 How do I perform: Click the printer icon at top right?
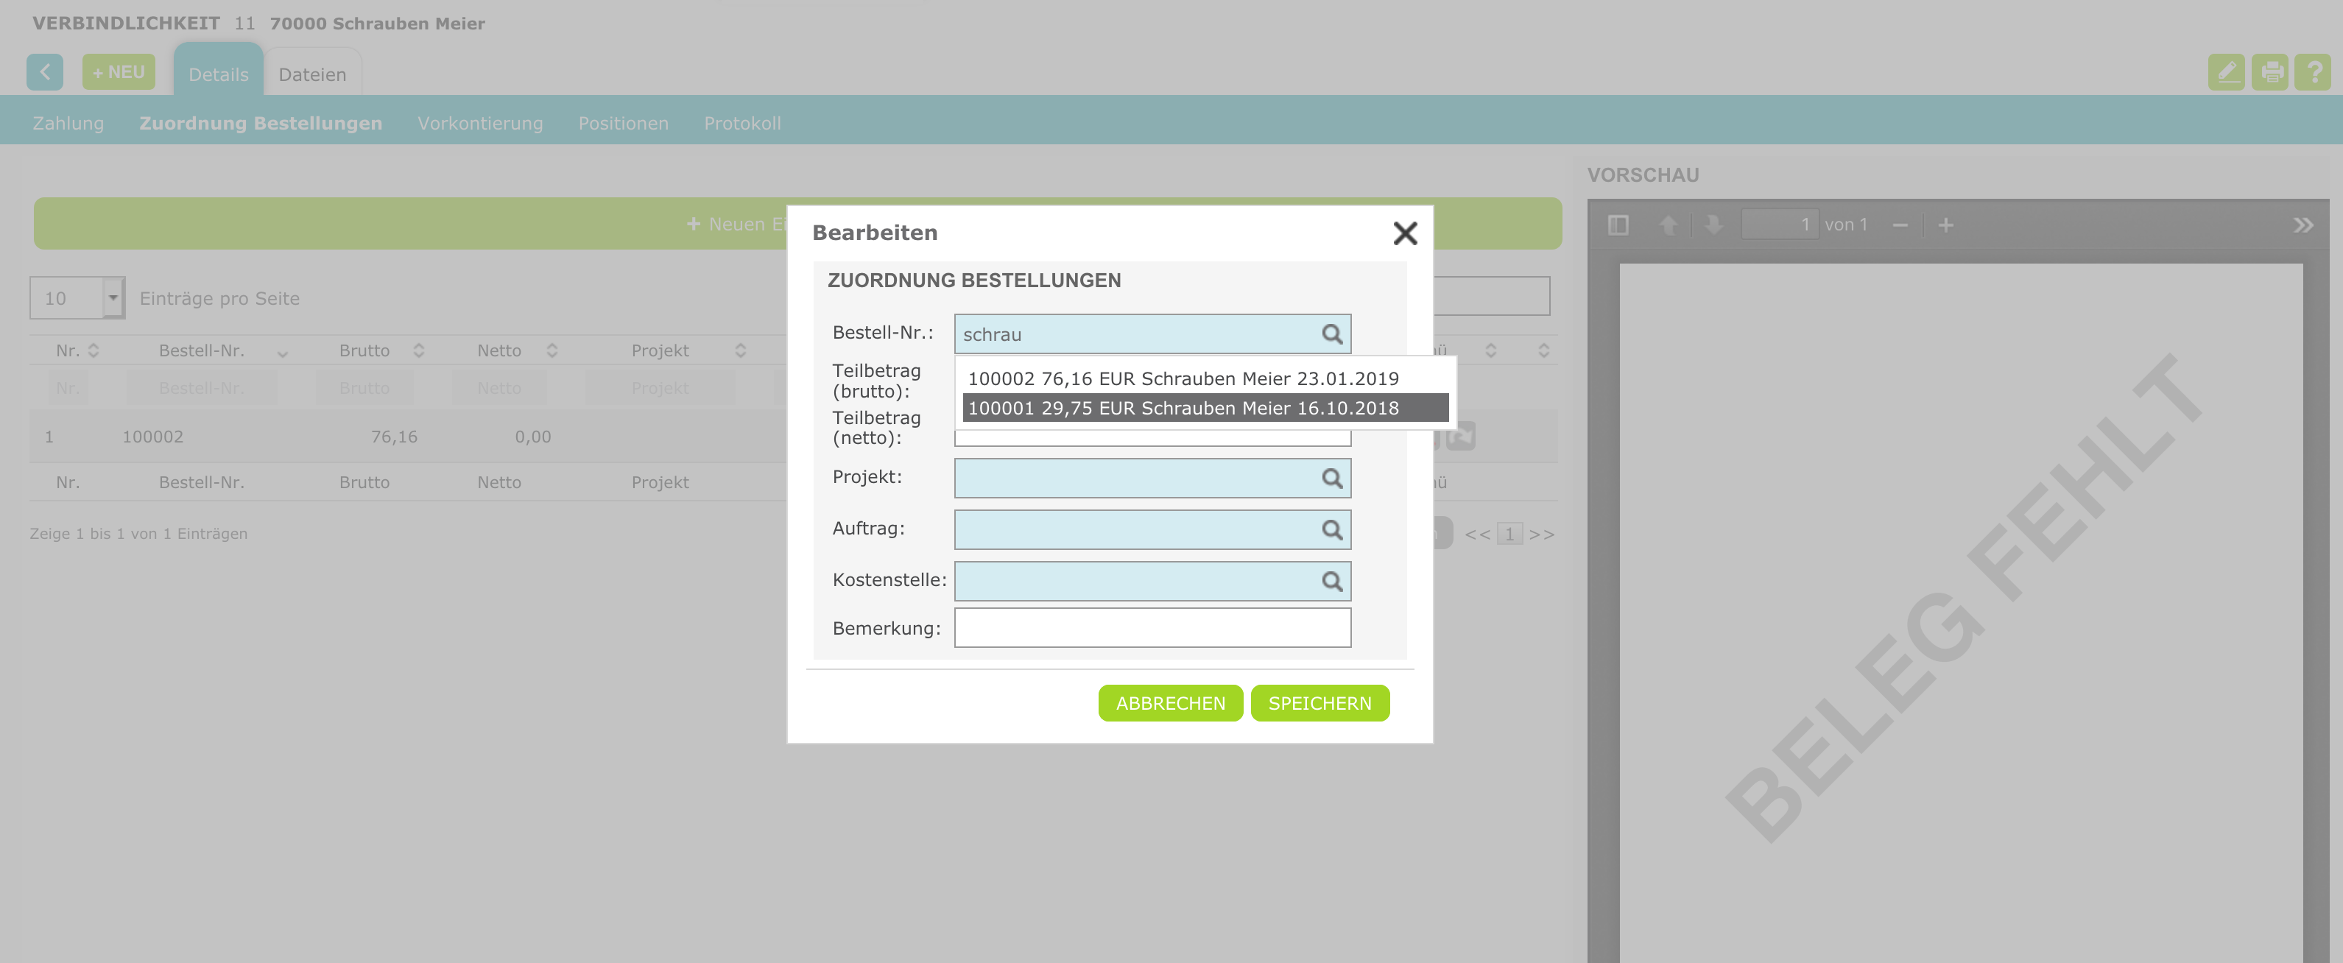2270,72
